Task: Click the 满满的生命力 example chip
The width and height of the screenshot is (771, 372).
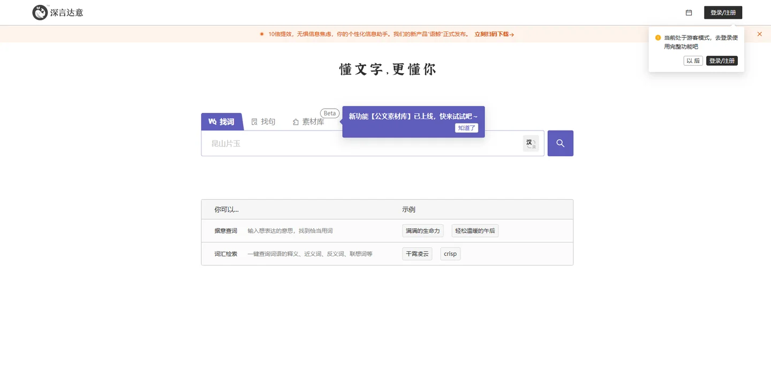Action: pyautogui.click(x=422, y=230)
